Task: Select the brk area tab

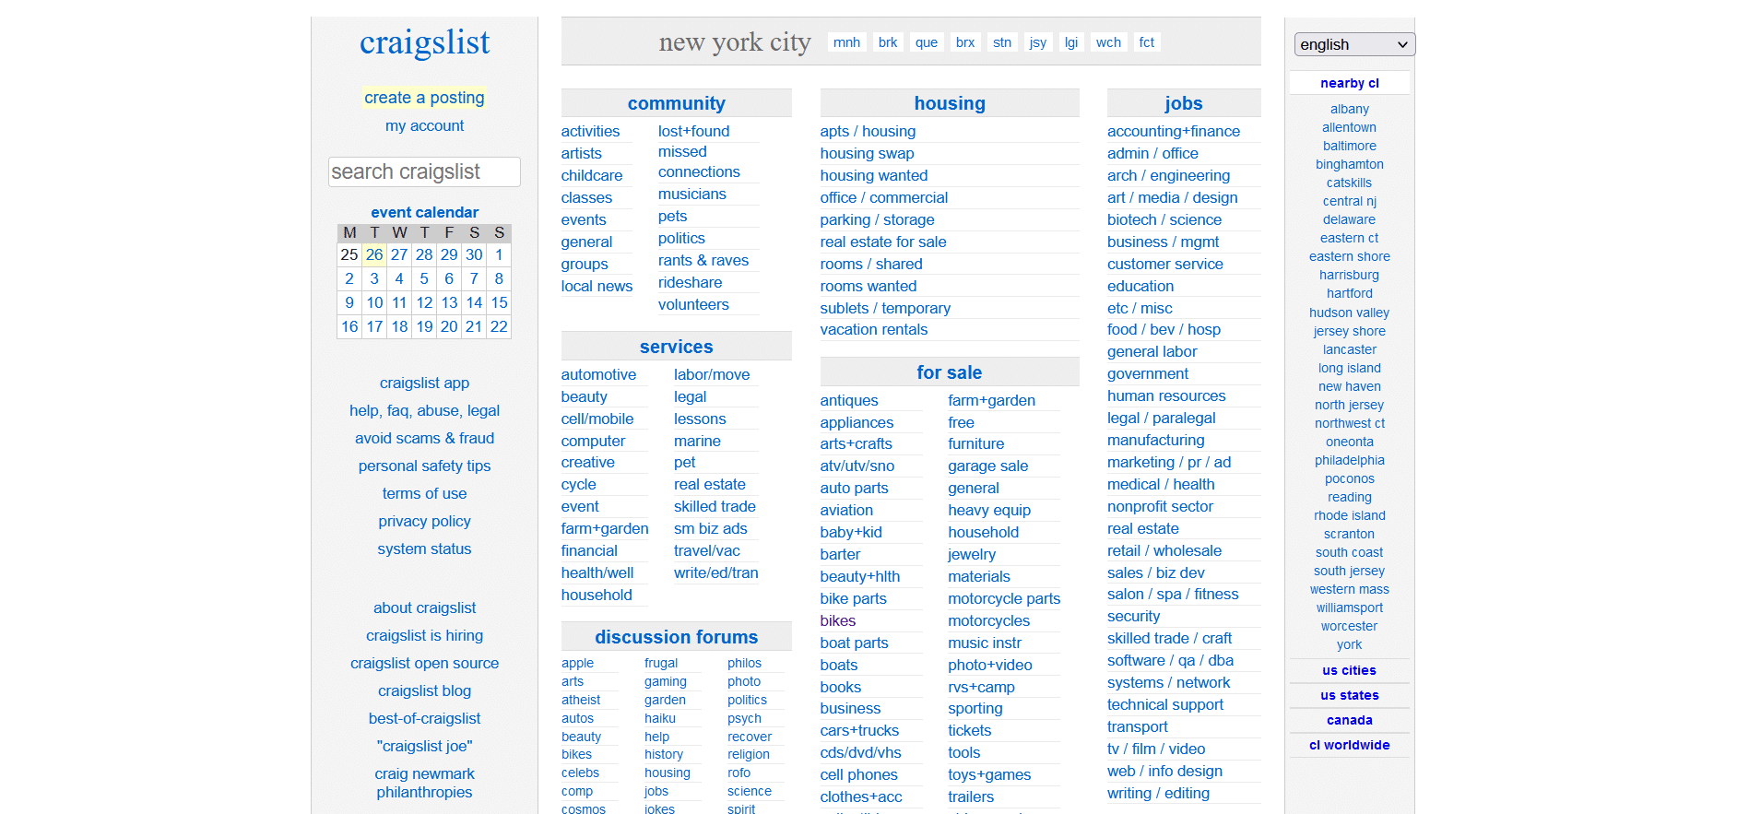Action: pos(888,42)
